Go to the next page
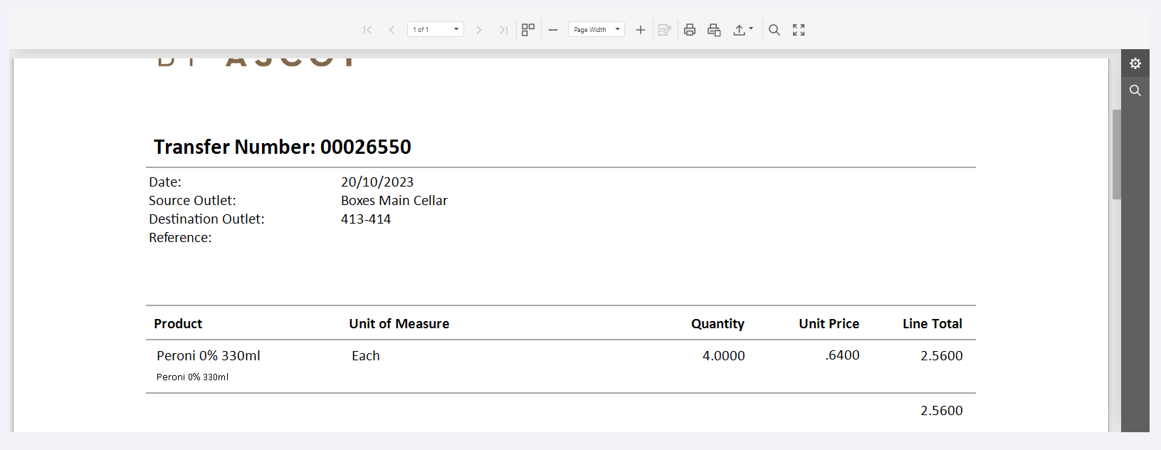Screen dimensions: 1161x450 (479, 30)
